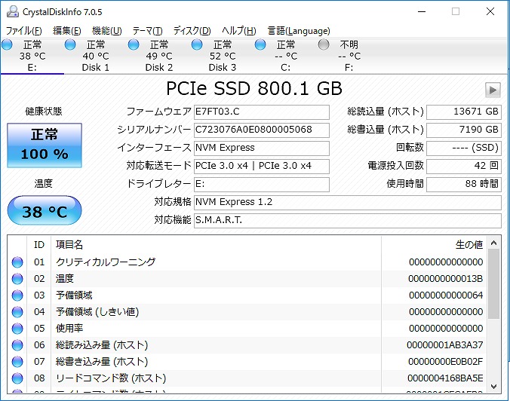Viewport: 510px width, 401px height.
Task: Expand the 言語(Language) menu
Action: point(299,31)
